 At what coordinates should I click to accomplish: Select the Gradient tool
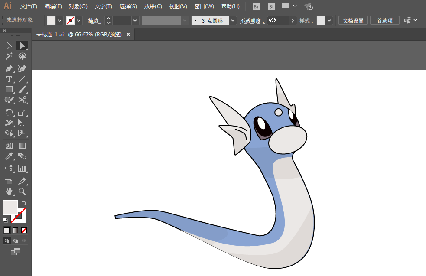pyautogui.click(x=22, y=146)
